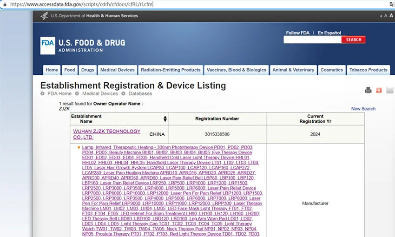
Task: Sort by Establishment Name using arrows
Action: 165,119
